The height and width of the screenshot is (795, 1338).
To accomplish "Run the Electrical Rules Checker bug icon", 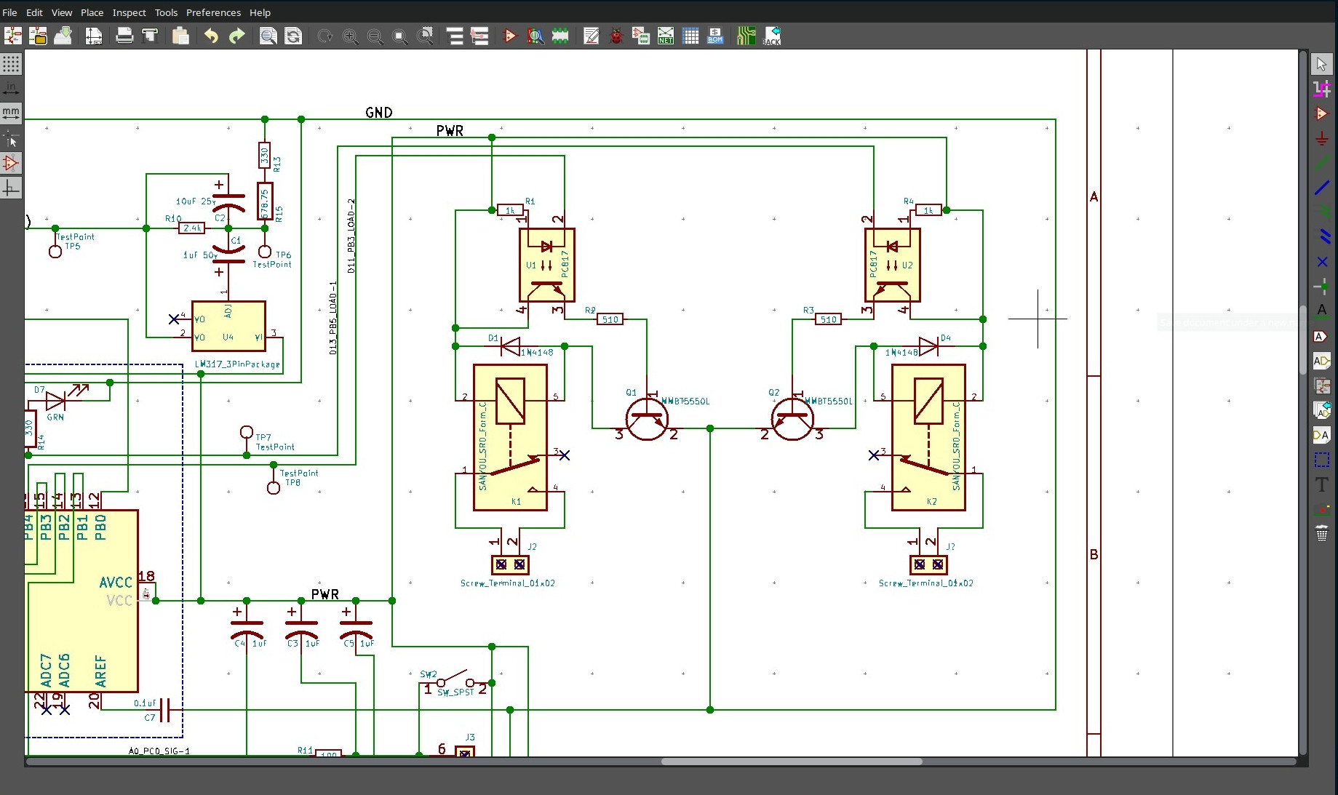I will click(616, 36).
